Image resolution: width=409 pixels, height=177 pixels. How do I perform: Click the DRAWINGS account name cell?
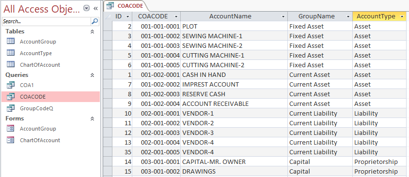tap(234, 172)
